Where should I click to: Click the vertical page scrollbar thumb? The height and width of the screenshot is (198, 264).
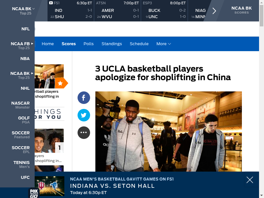tap(261, 15)
